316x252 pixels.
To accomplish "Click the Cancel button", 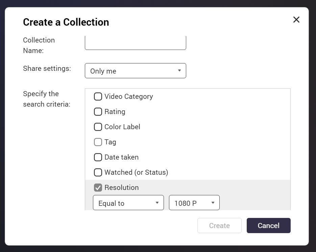I will (269, 225).
